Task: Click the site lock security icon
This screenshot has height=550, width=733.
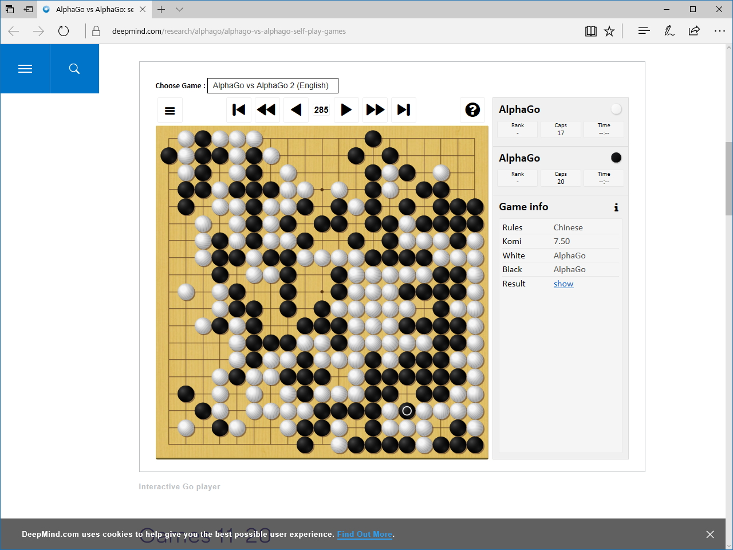Action: [96, 31]
